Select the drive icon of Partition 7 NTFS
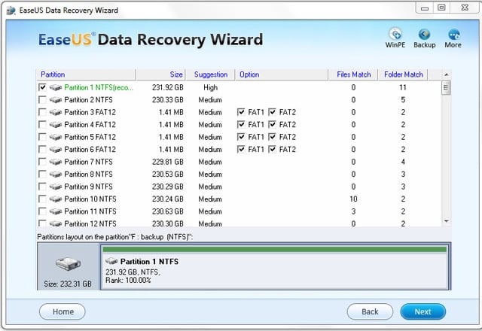This screenshot has width=482, height=331. (x=56, y=162)
